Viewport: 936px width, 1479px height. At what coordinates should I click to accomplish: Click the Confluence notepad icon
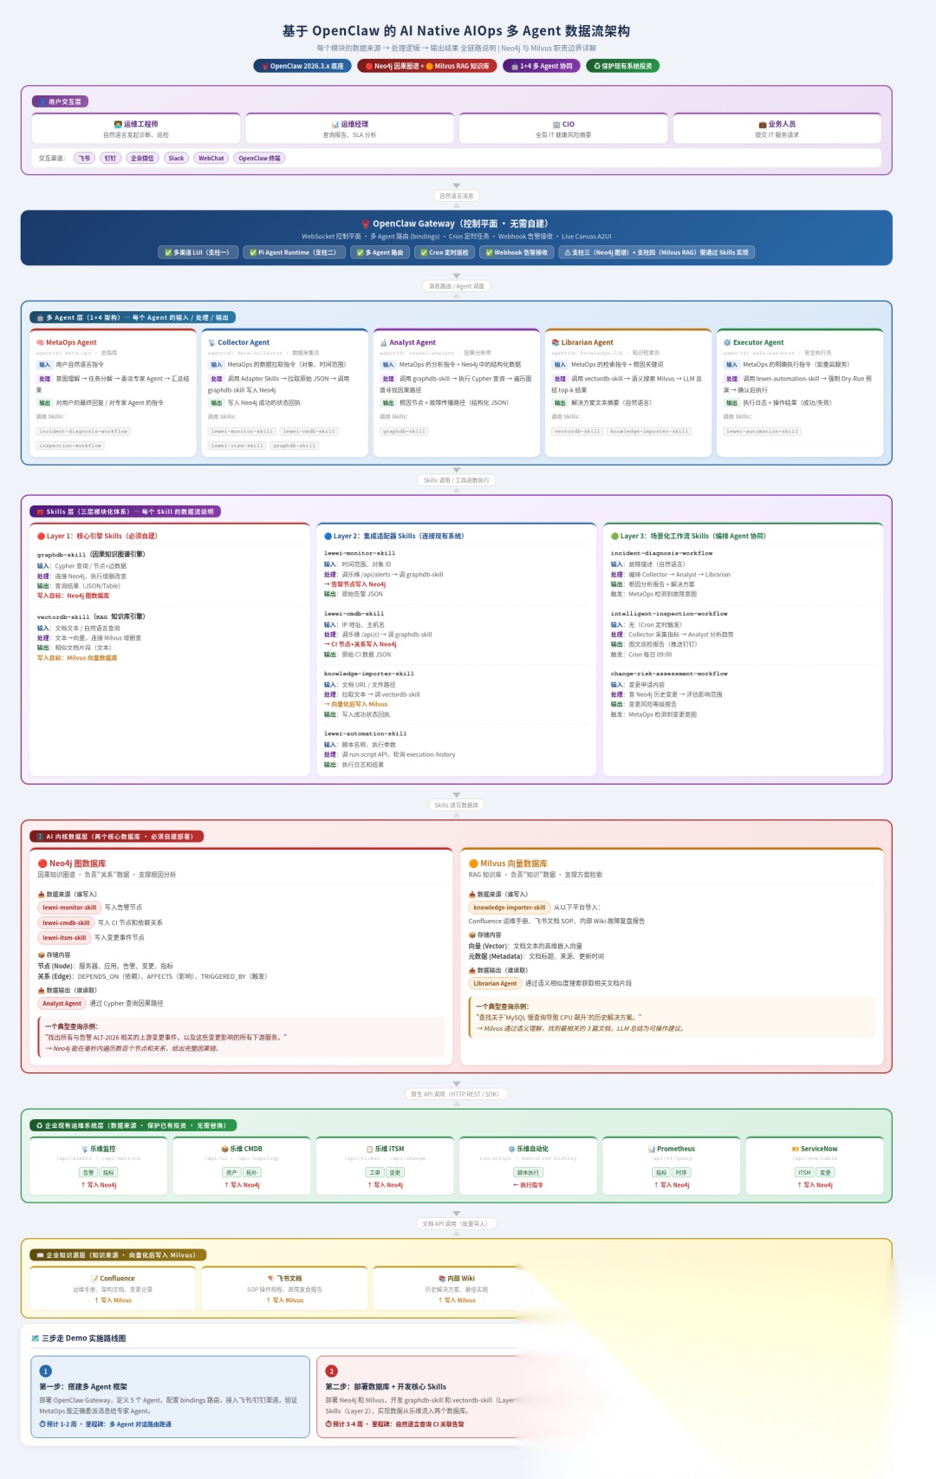(x=95, y=1279)
